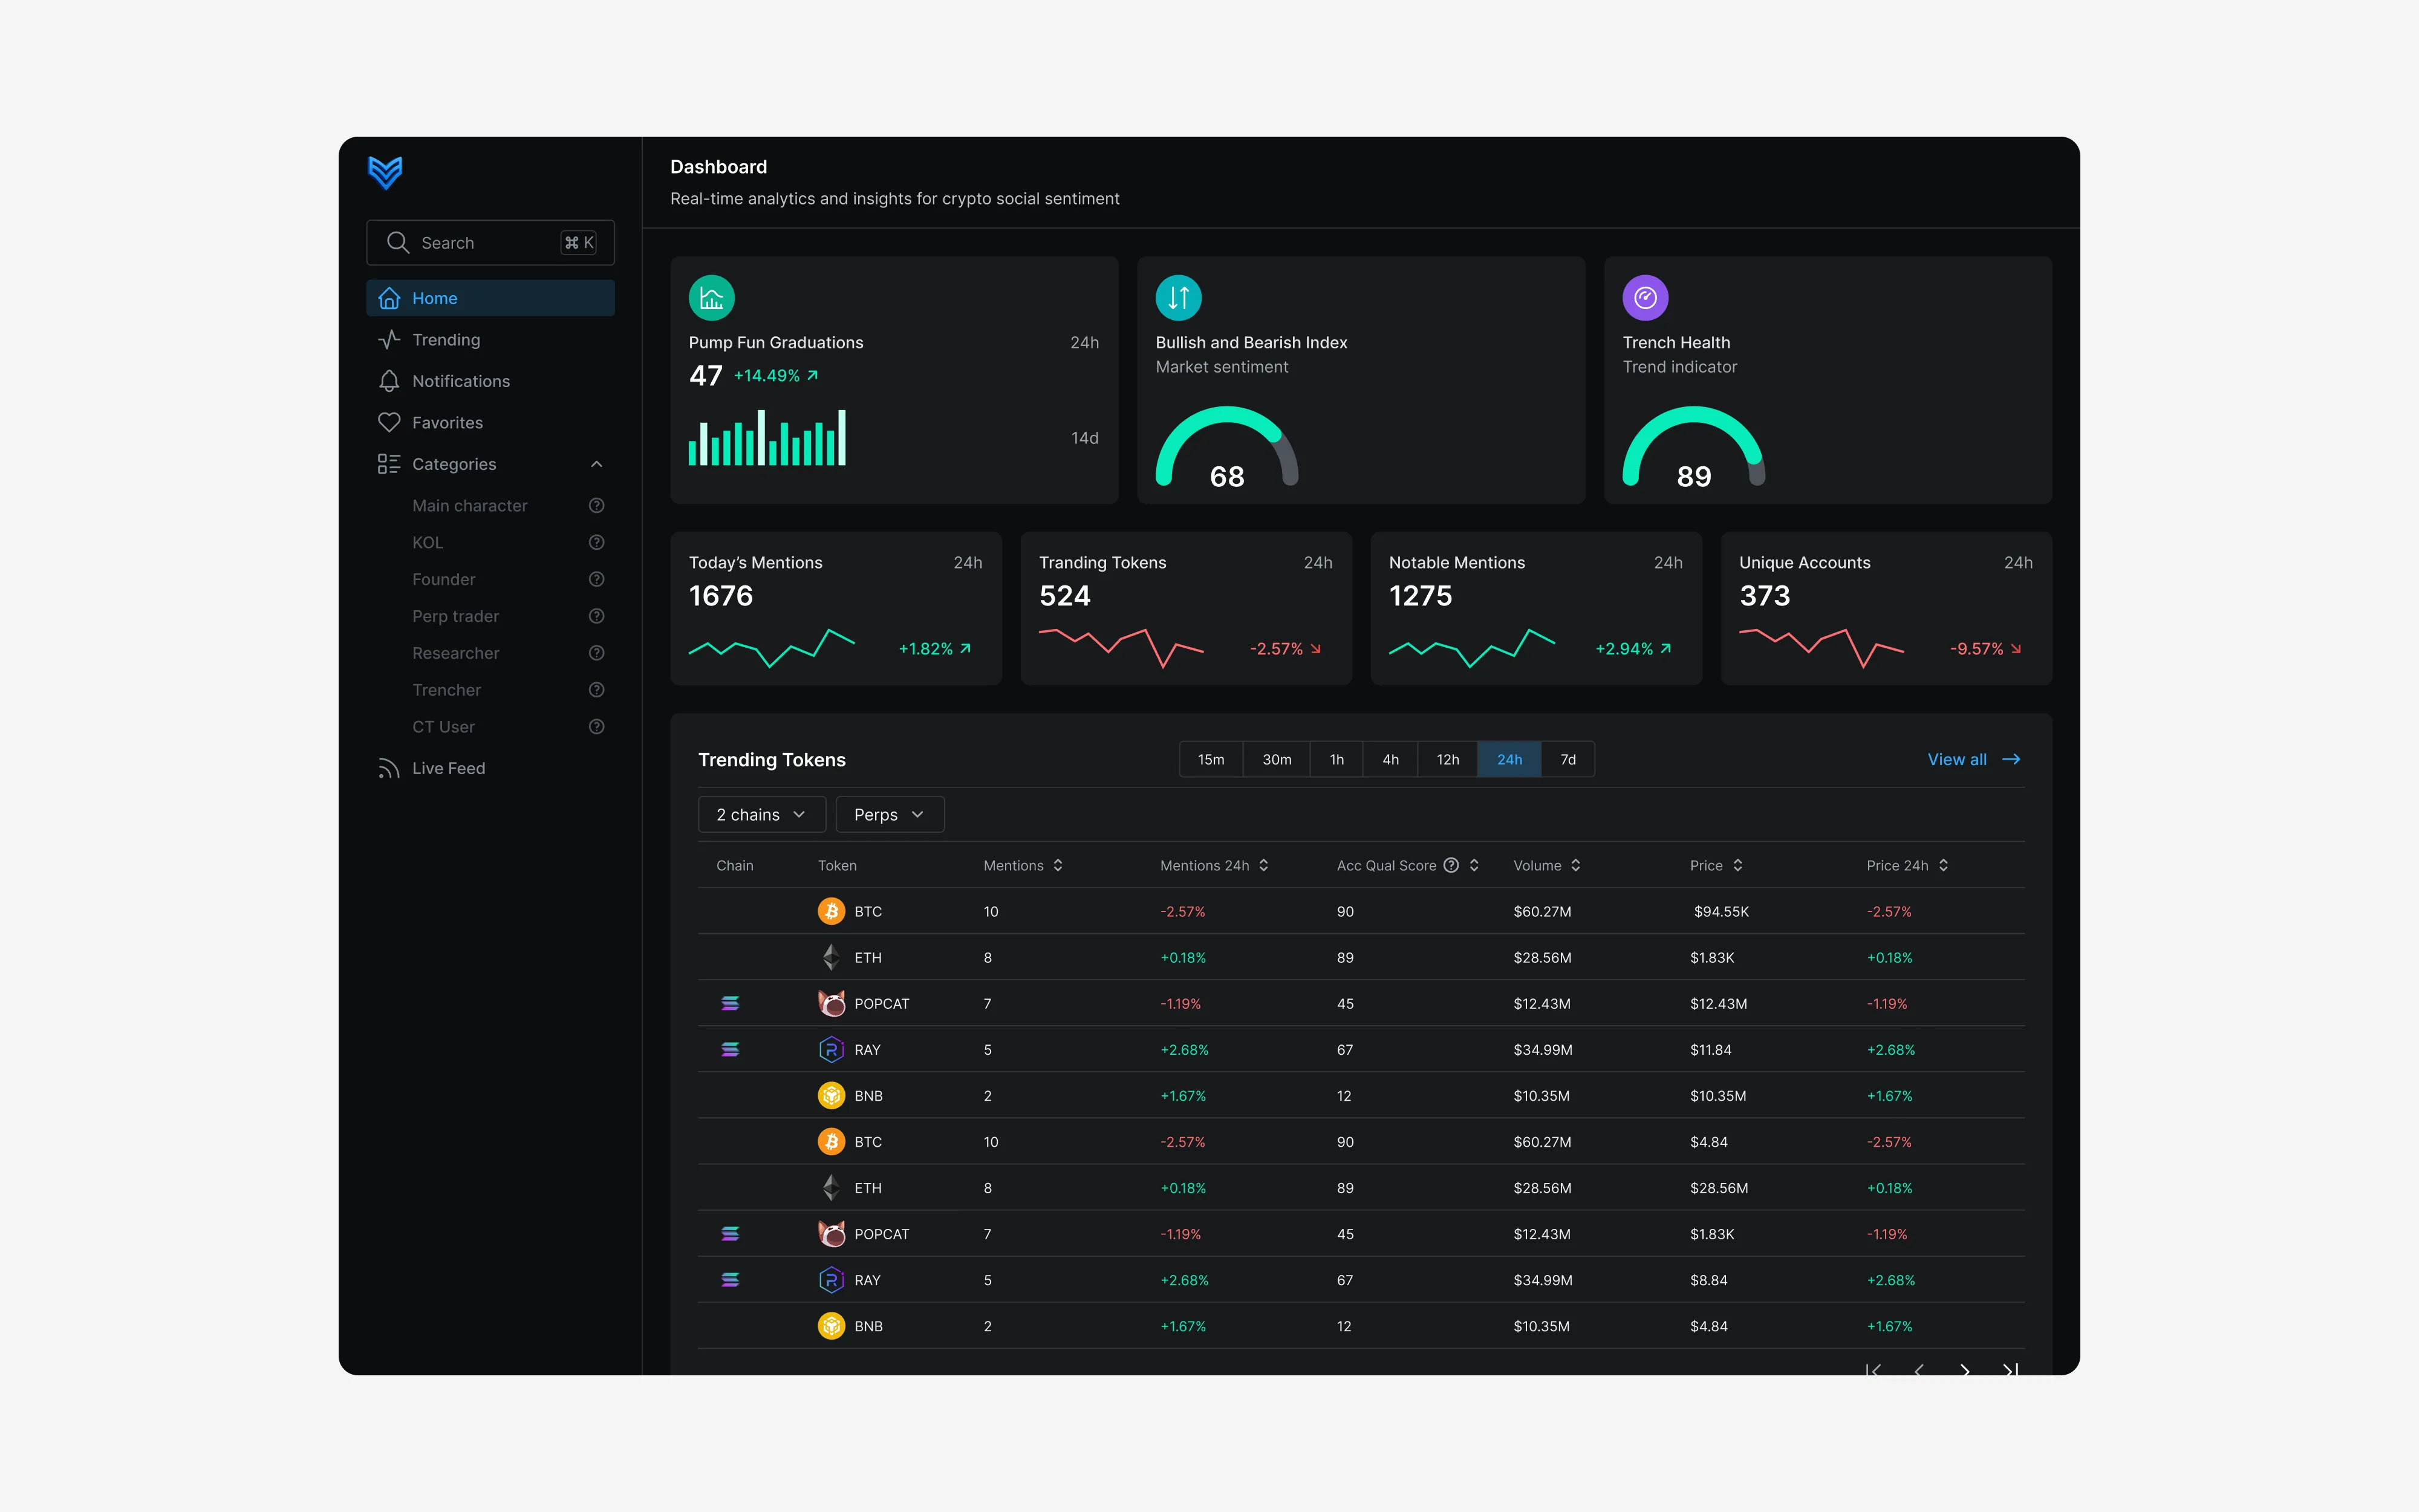This screenshot has height=1512, width=2419.
Task: Collapse the Categories section
Action: coord(597,464)
